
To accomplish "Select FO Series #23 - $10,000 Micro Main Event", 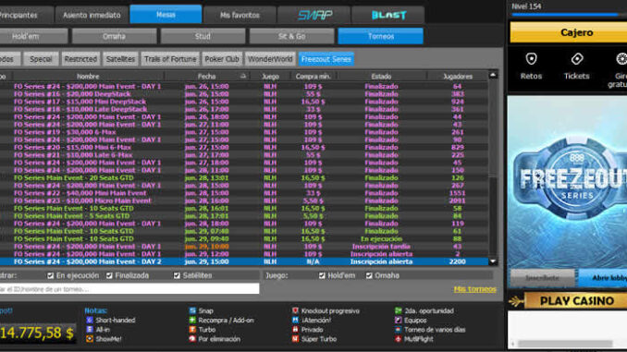I will (244, 200).
